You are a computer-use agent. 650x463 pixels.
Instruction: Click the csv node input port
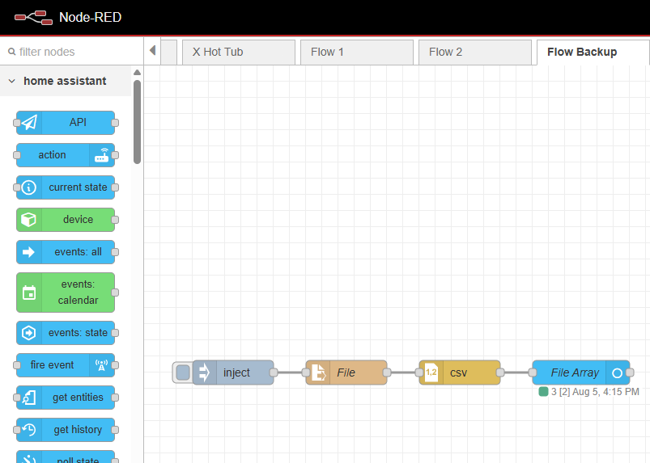click(419, 373)
